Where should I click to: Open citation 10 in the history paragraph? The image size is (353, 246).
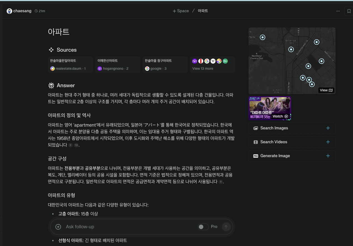(x=76, y=145)
